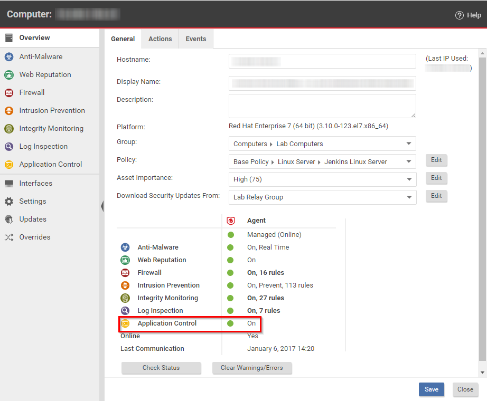Viewport: 487px width, 401px height.
Task: Save the computer configuration
Action: click(431, 389)
